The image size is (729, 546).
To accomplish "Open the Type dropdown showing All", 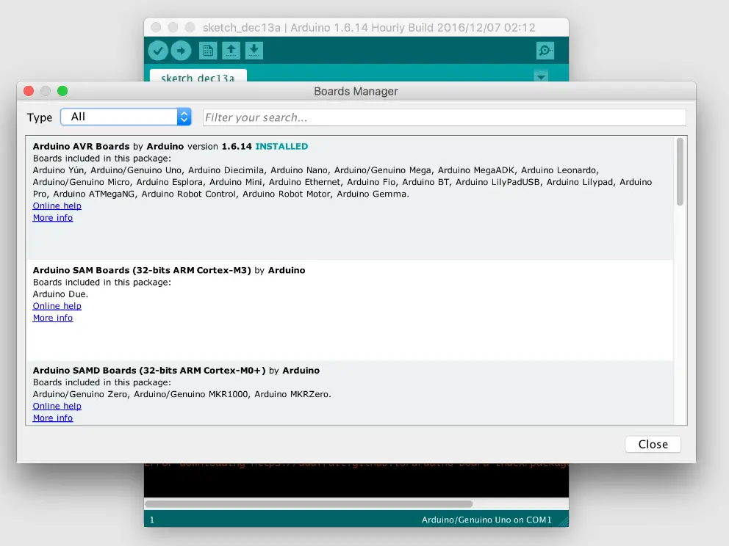I will (126, 117).
